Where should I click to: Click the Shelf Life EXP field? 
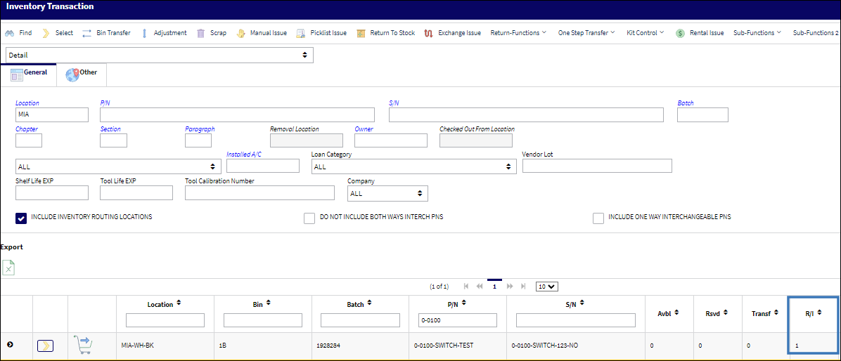pyautogui.click(x=52, y=193)
